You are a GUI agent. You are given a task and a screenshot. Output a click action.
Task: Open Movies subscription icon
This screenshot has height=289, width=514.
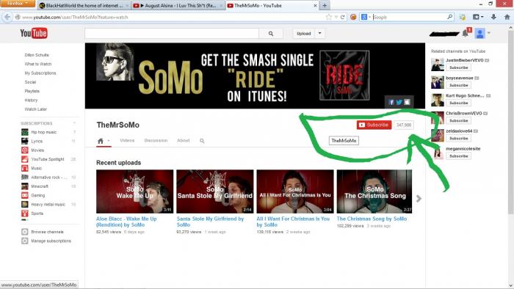pyautogui.click(x=24, y=150)
